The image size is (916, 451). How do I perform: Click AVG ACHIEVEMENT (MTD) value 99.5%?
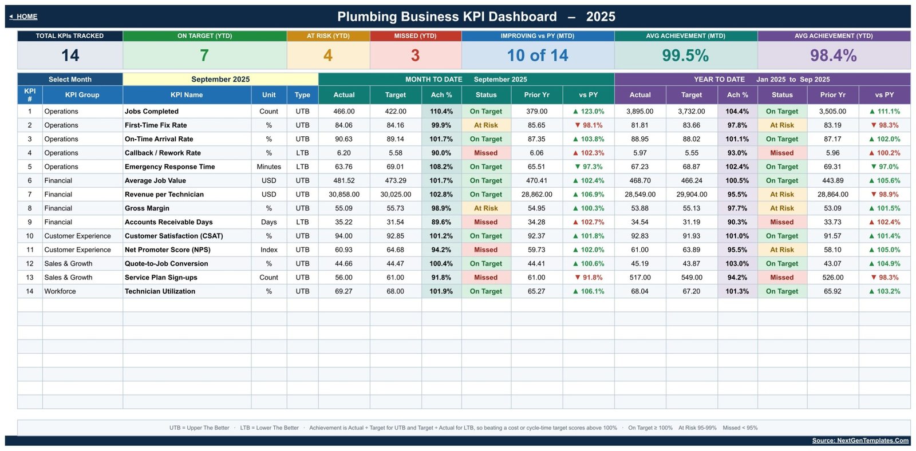[685, 56]
